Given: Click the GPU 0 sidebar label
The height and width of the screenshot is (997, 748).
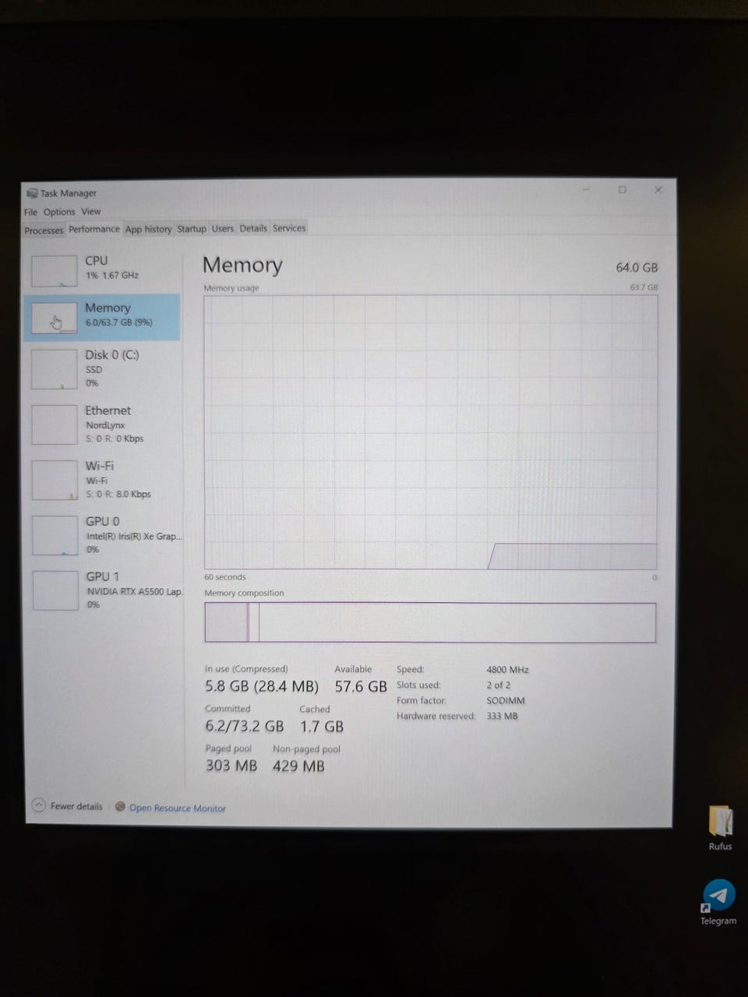Looking at the screenshot, I should (103, 521).
